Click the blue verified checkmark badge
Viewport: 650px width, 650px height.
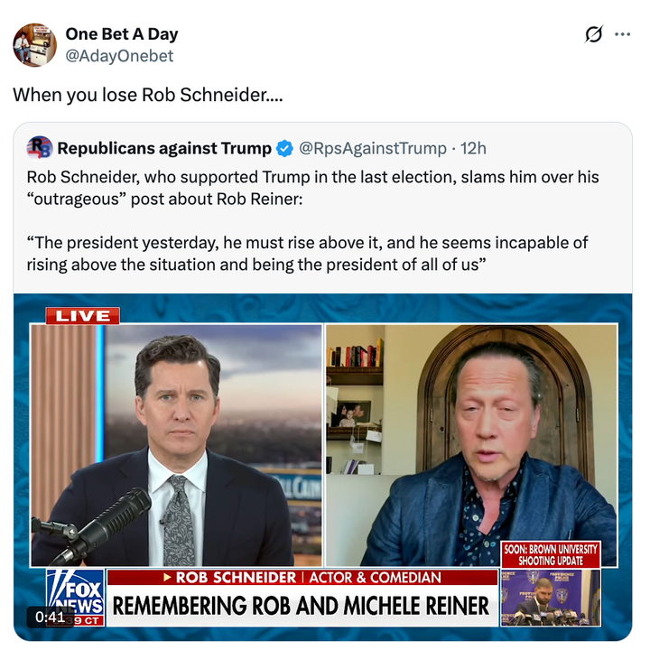coord(284,148)
